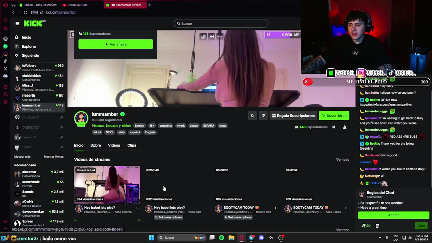Go to Inicio in Kick sidebar
The width and height of the screenshot is (432, 243).
(x=26, y=37)
